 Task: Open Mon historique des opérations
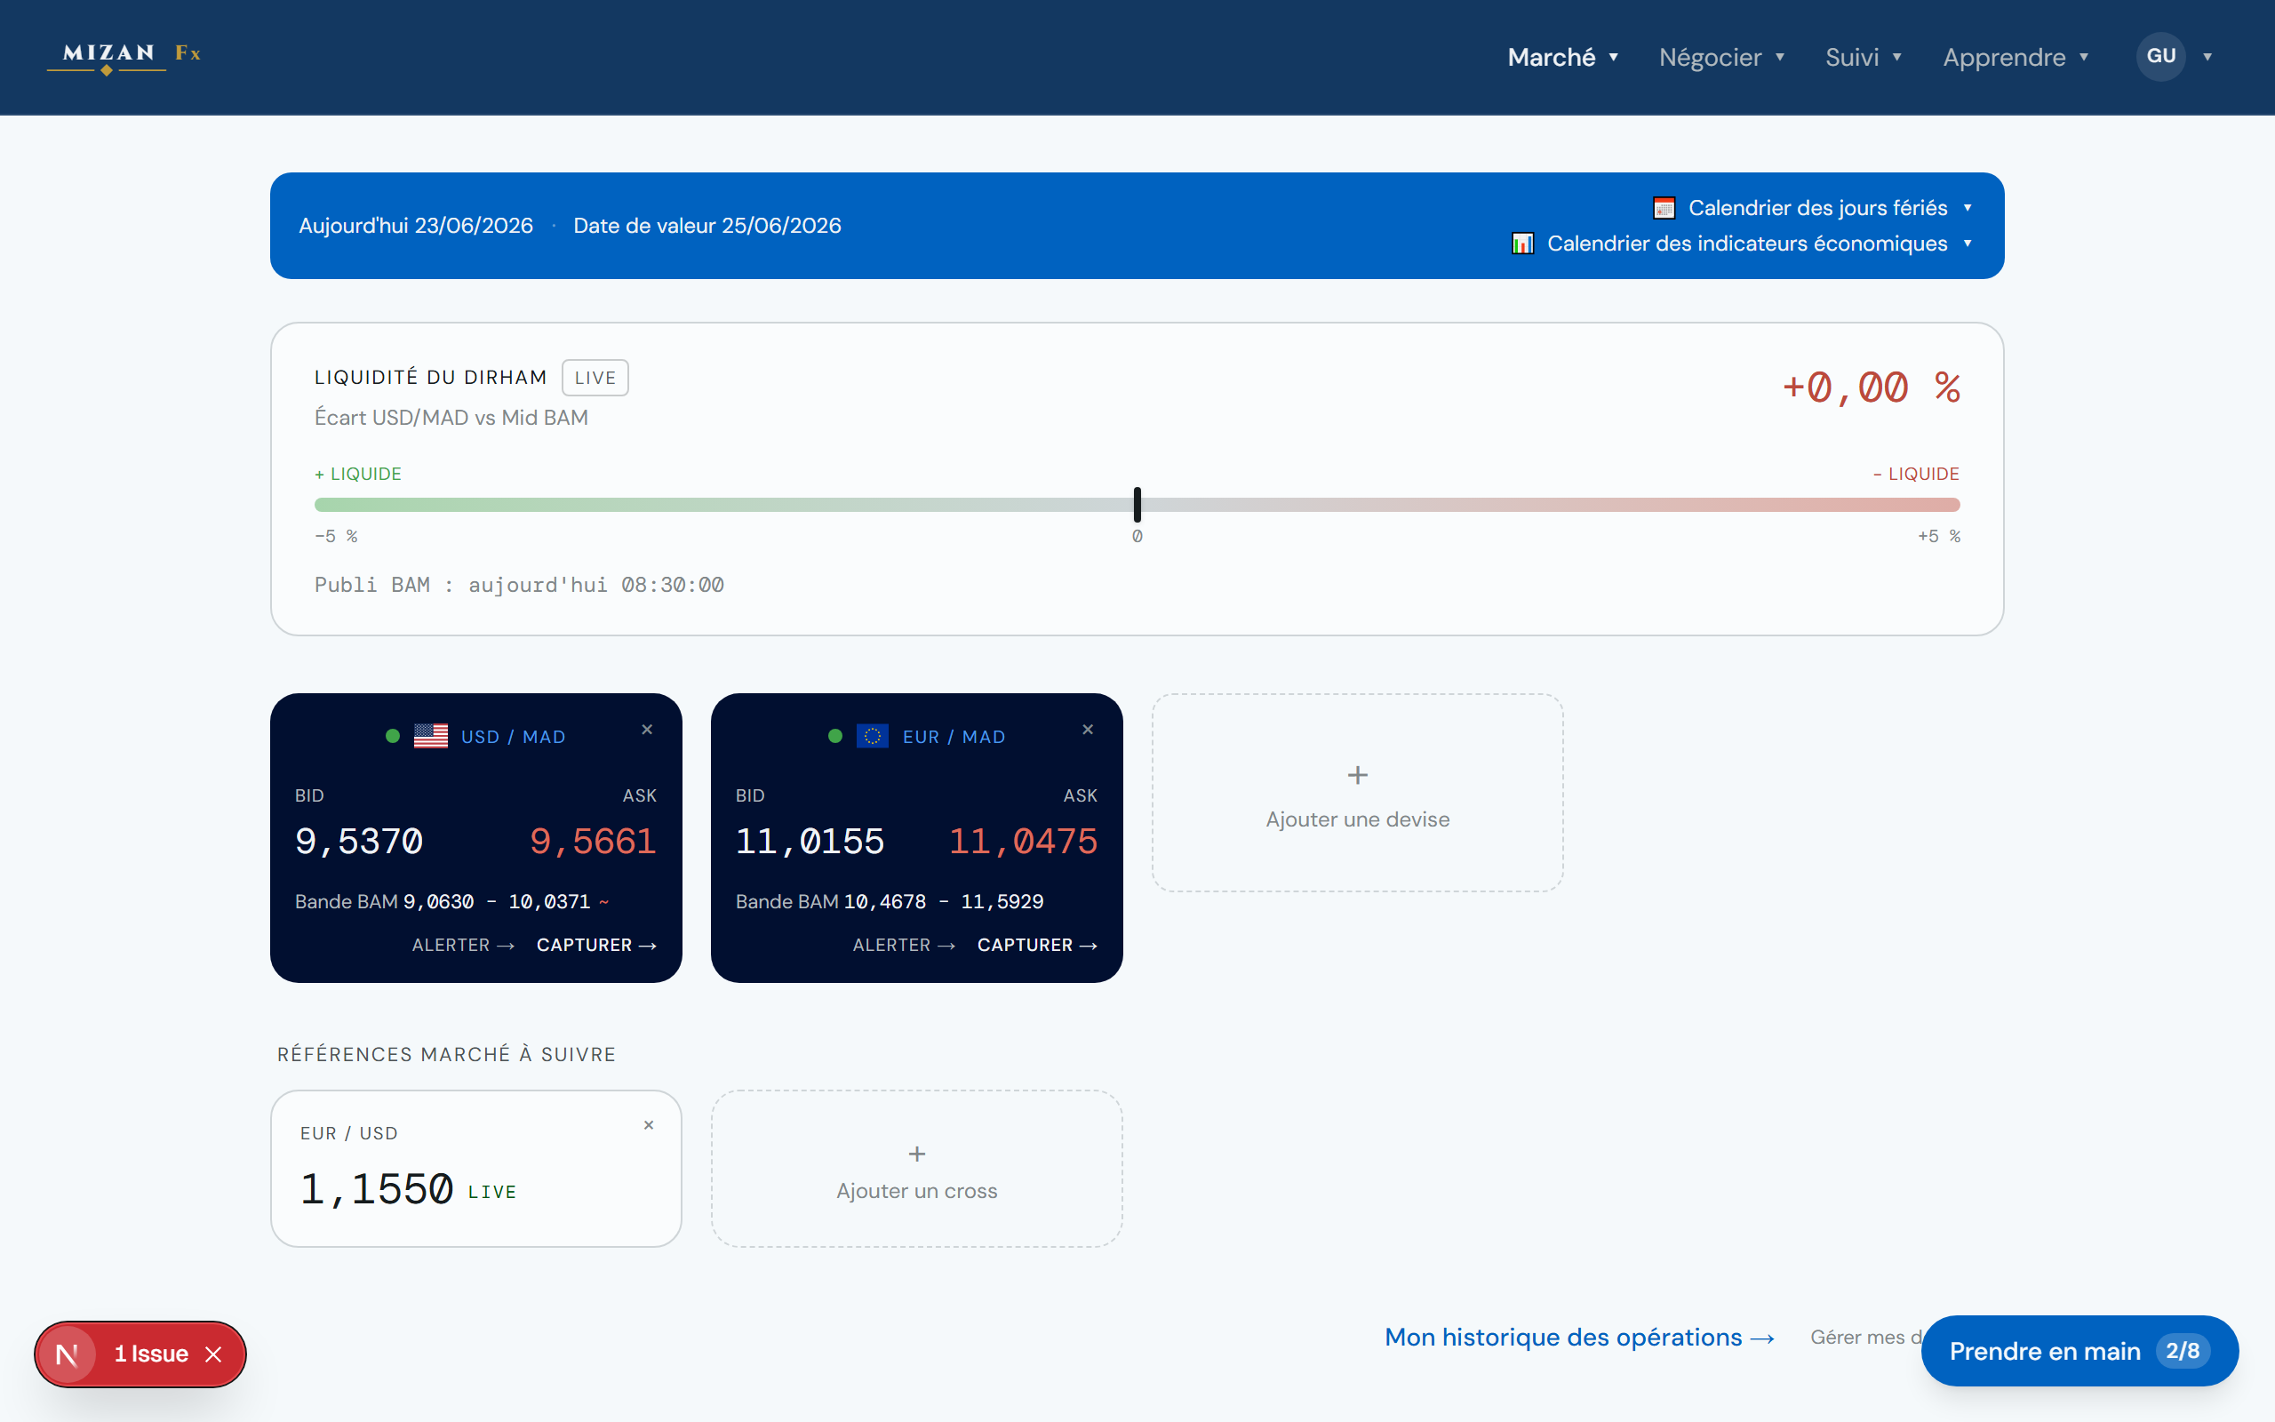pos(1579,1338)
